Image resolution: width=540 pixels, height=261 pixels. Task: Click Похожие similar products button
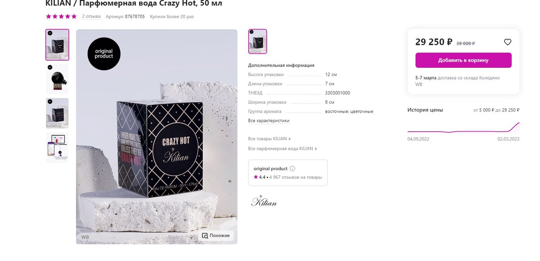216,235
